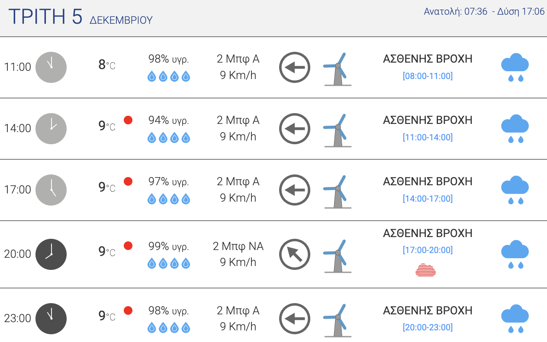Click the 2 Μπφ ΝΑ wind reading
The image size is (547, 342).
tap(238, 247)
